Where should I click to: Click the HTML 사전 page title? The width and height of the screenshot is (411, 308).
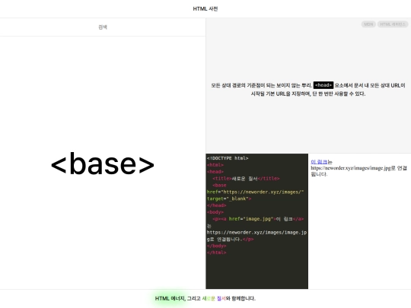click(x=205, y=8)
